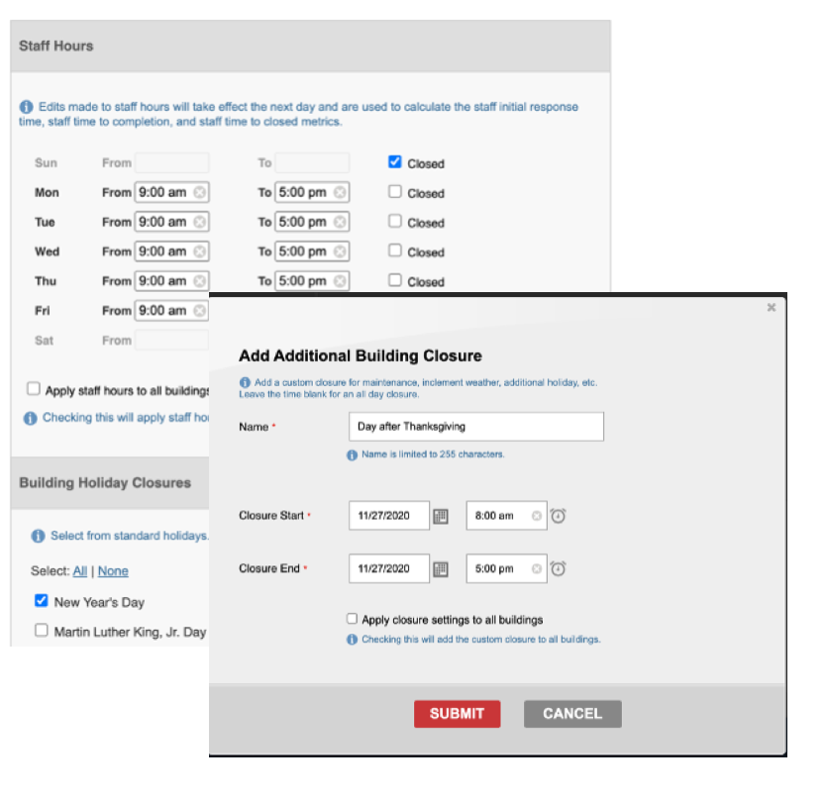Check Martin Luther King, Jr. Day holiday
This screenshot has height=802, width=826.
(42, 630)
